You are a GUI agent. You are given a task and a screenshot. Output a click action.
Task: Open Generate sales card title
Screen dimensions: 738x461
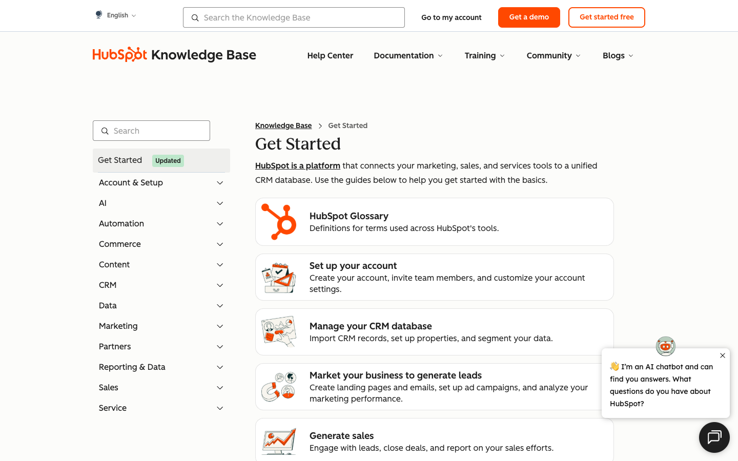pyautogui.click(x=342, y=436)
